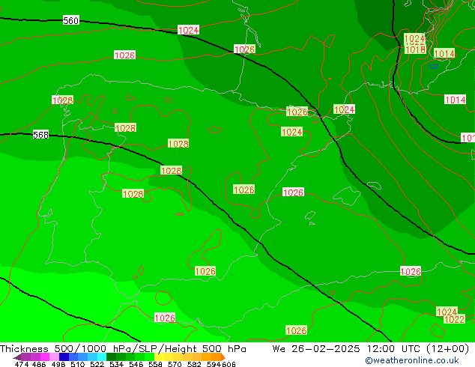Click the legend value 510
This screenshot has width=475, height=367.
(78, 364)
